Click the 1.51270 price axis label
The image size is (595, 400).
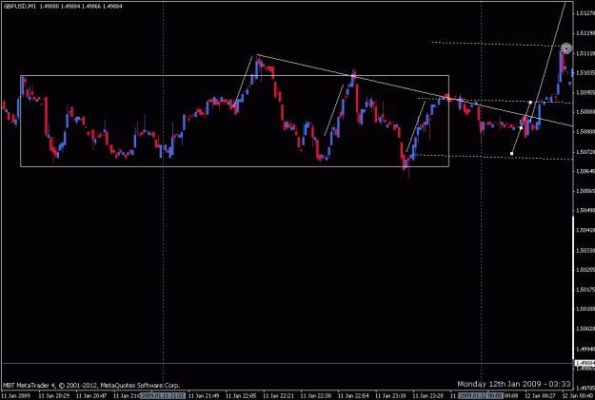585,13
